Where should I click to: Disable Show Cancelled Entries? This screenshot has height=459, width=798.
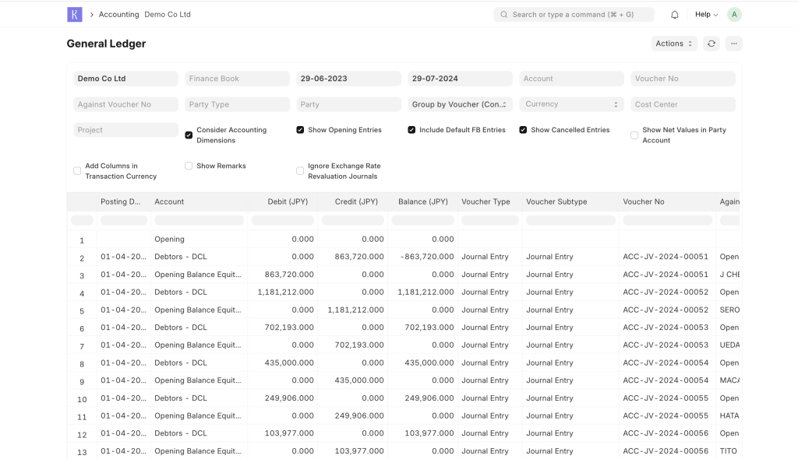point(523,130)
